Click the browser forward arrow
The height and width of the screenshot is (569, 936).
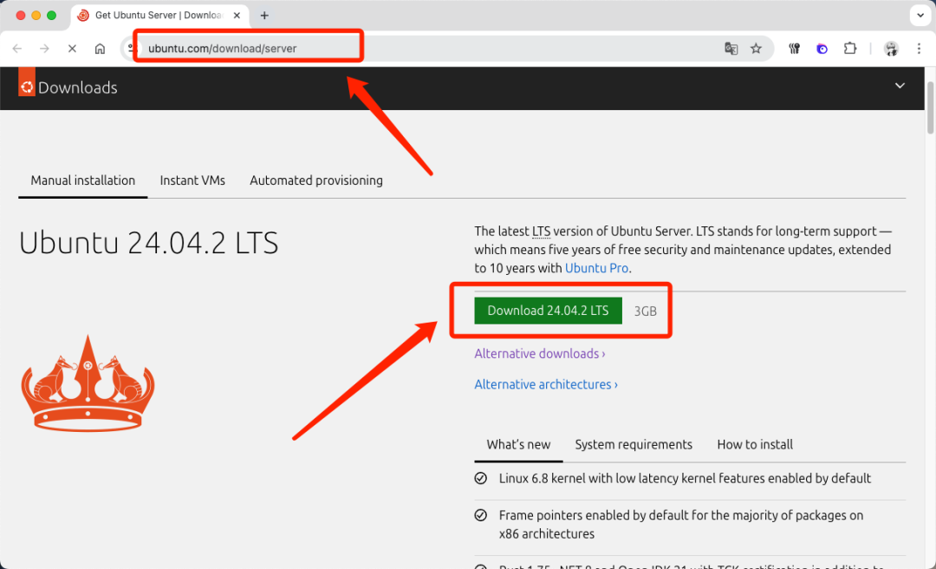click(44, 49)
